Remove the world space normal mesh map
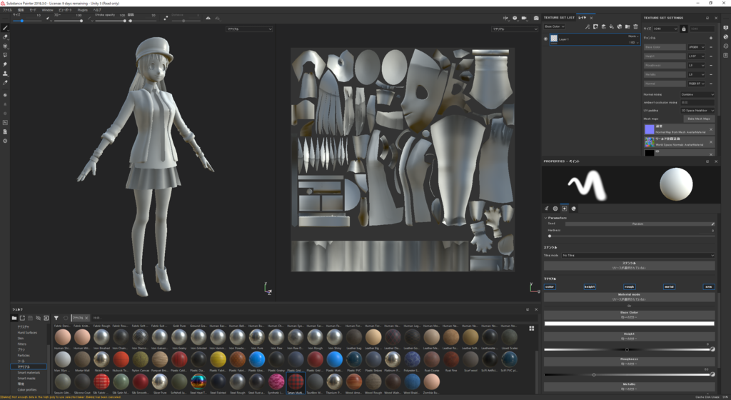731x400 pixels. (x=711, y=141)
